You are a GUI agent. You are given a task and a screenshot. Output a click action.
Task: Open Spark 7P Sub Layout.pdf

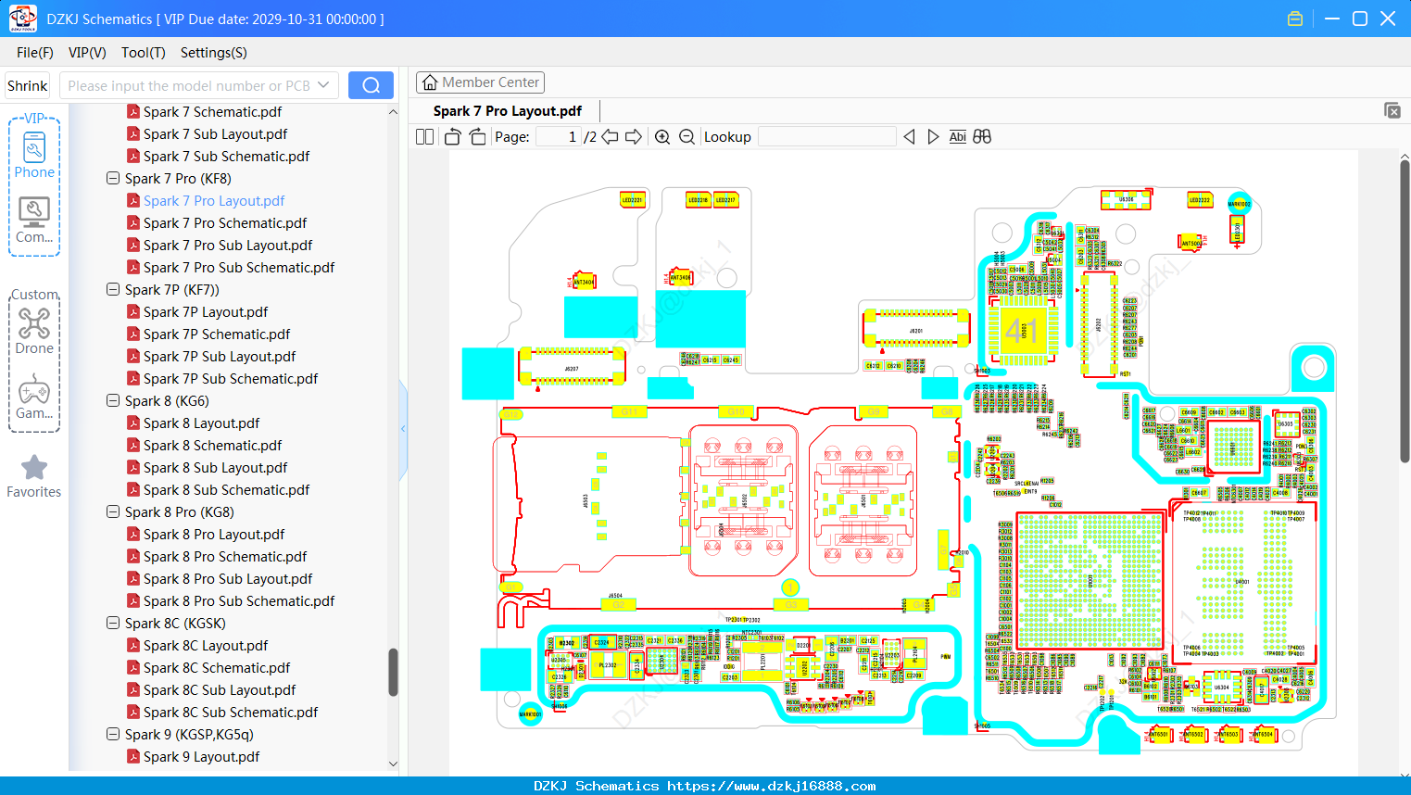point(220,357)
